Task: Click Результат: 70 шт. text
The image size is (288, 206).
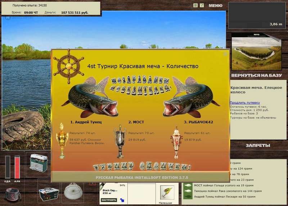Action: click(x=141, y=133)
